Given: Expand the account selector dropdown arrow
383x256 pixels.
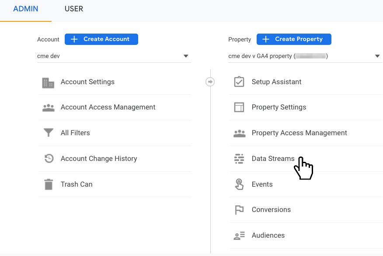Looking at the screenshot, I should point(186,56).
